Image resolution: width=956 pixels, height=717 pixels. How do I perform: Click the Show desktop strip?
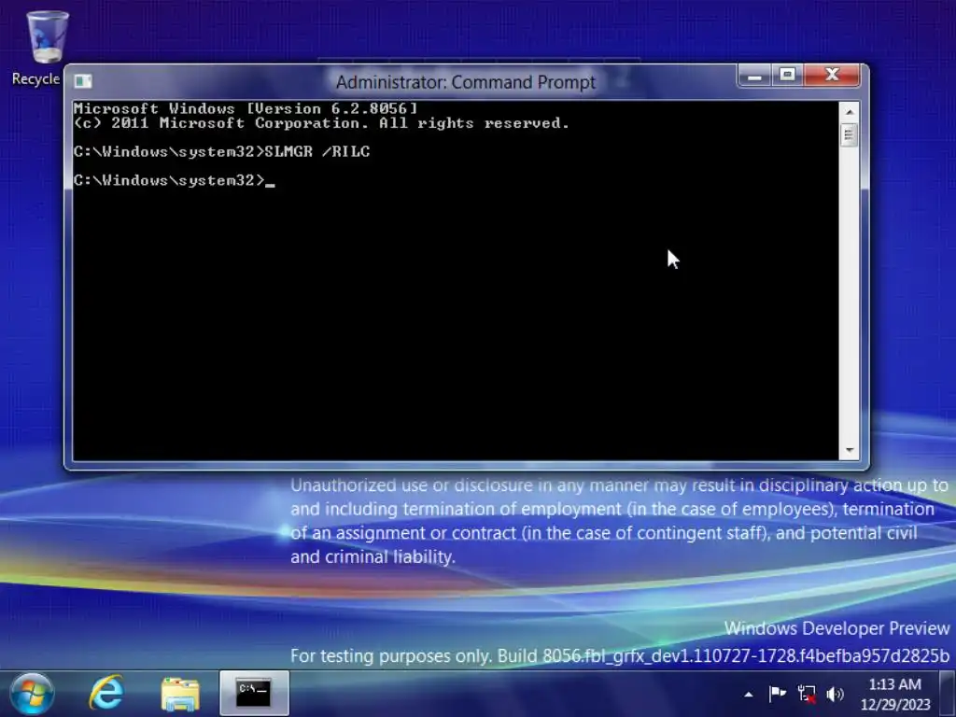pyautogui.click(x=947, y=694)
